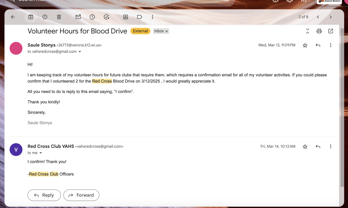The width and height of the screenshot is (348, 208).
Task: Open the Move to folder icon
Action: [x=126, y=17]
